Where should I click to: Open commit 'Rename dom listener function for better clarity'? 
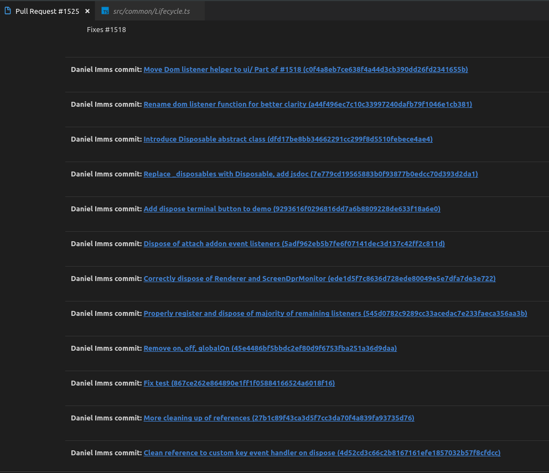[308, 104]
